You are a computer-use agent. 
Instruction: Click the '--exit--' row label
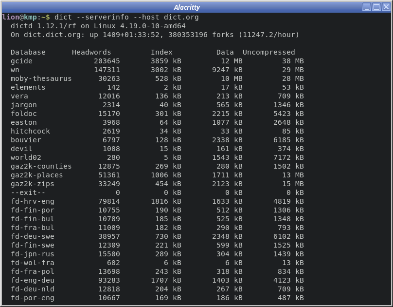(28, 192)
